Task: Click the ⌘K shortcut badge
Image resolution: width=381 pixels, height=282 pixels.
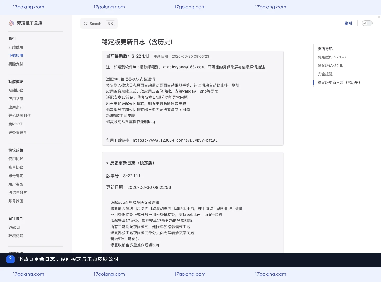Action: pos(110,24)
